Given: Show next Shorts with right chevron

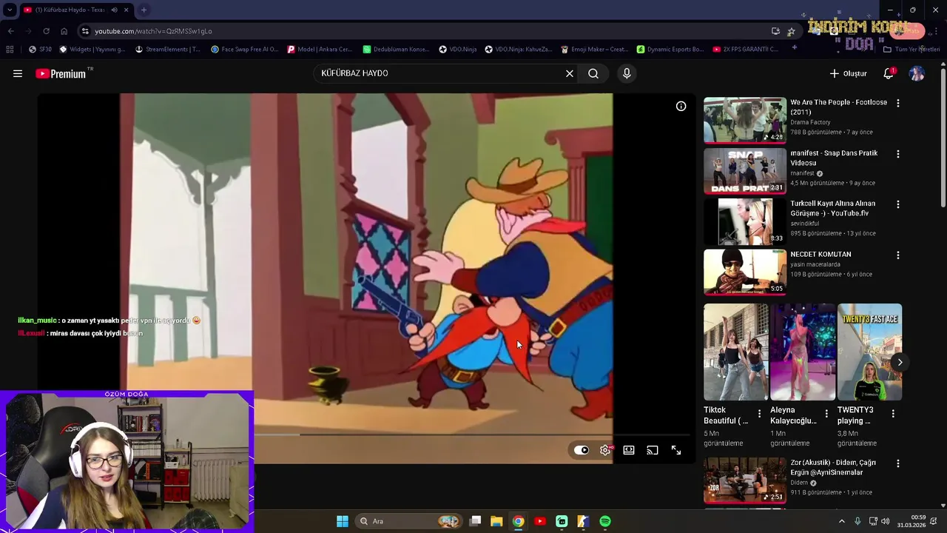Looking at the screenshot, I should 900,362.
